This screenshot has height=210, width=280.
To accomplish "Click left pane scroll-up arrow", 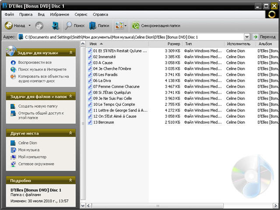I will pos(83,44).
